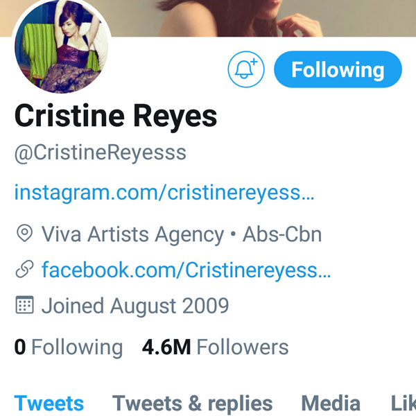Switch to Tweets & replies tab
The height and width of the screenshot is (416, 416).
click(x=192, y=404)
